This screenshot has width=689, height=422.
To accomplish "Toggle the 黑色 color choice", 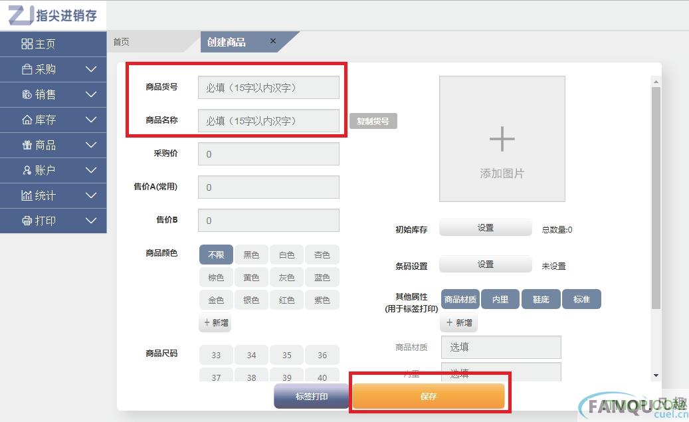I will [x=251, y=255].
